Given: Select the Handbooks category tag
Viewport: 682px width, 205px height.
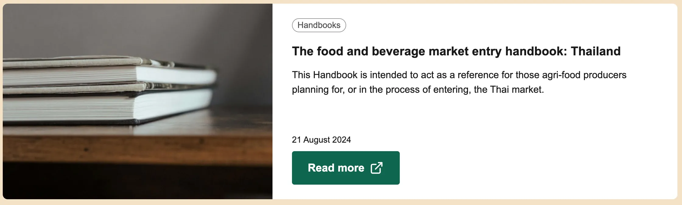Looking at the screenshot, I should (319, 25).
